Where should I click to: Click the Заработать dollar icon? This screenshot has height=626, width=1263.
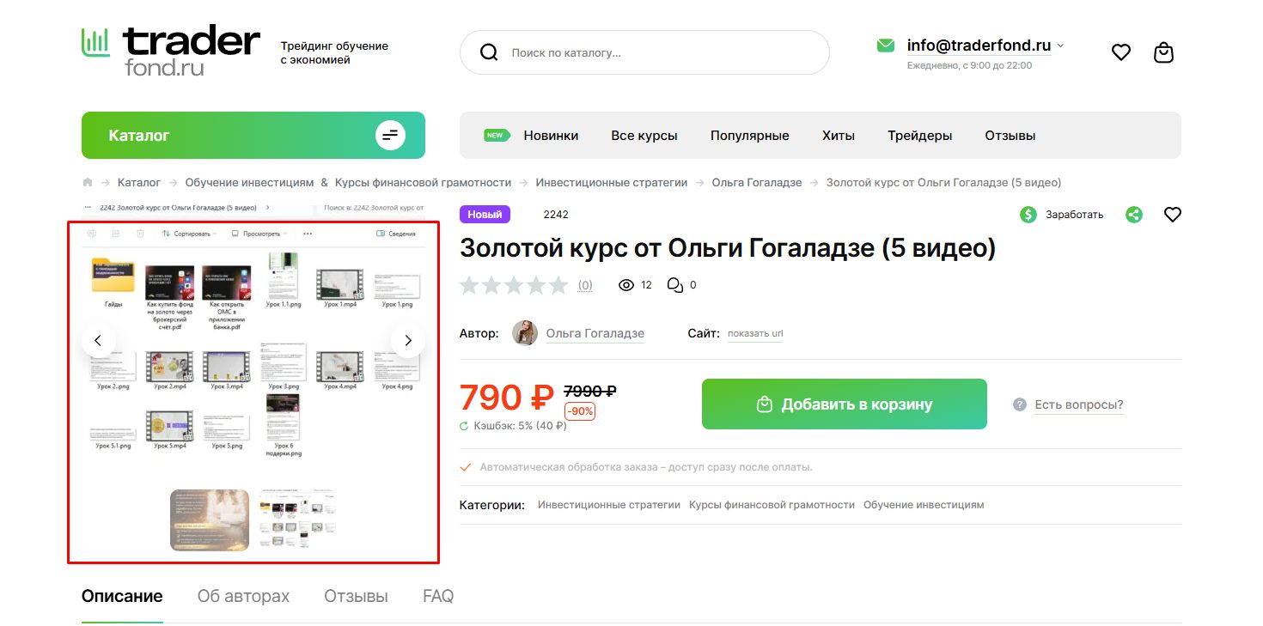click(1028, 215)
